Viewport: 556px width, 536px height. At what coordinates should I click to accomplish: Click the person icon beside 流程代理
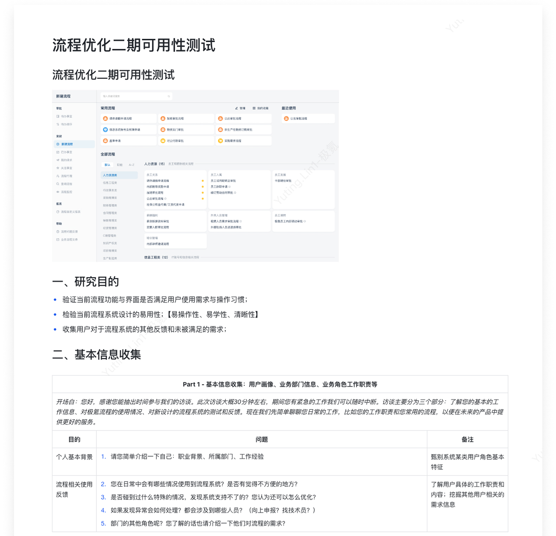coord(58,176)
